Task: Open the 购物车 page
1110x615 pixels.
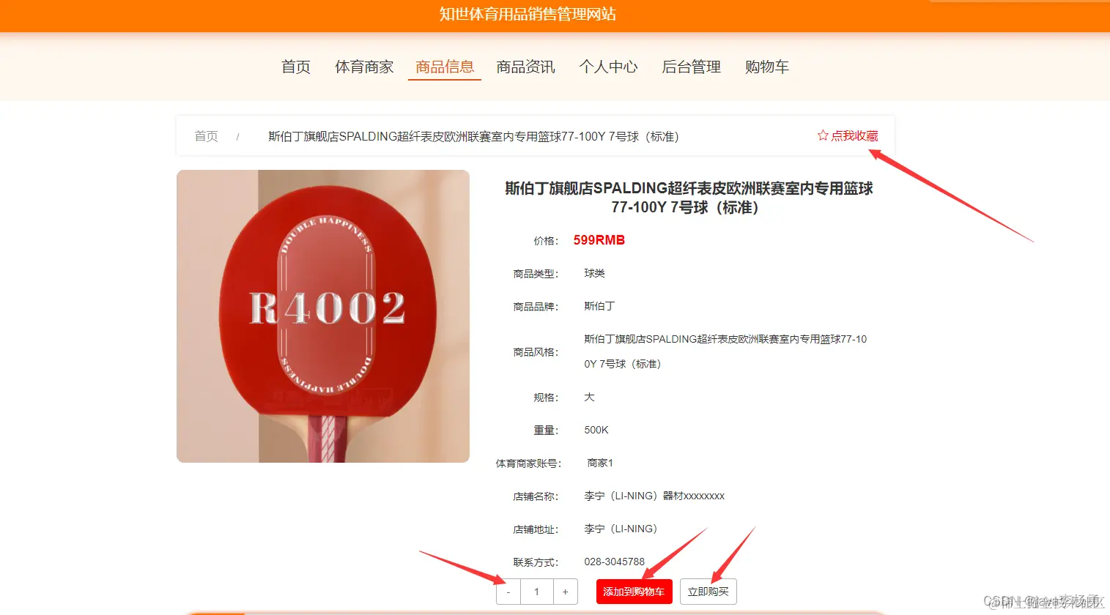Action: point(766,67)
